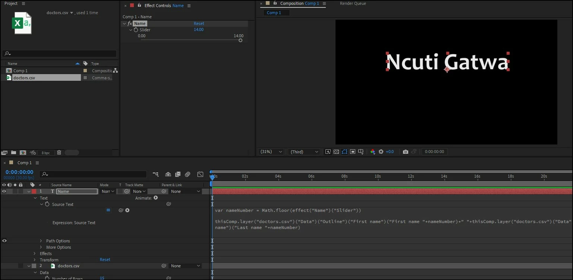
Task: Click Bit depth 8 bpc button
Action: point(46,153)
